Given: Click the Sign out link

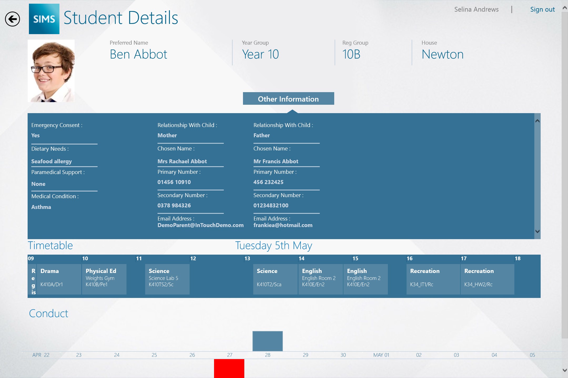Looking at the screenshot, I should [x=542, y=10].
